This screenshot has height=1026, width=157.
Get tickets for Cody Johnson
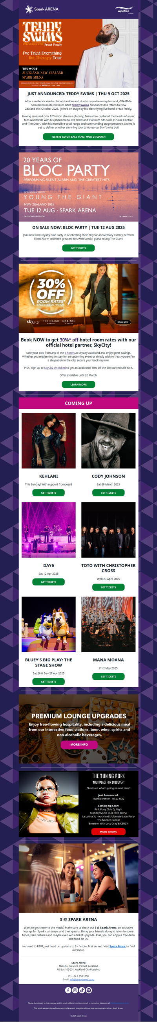click(x=108, y=493)
